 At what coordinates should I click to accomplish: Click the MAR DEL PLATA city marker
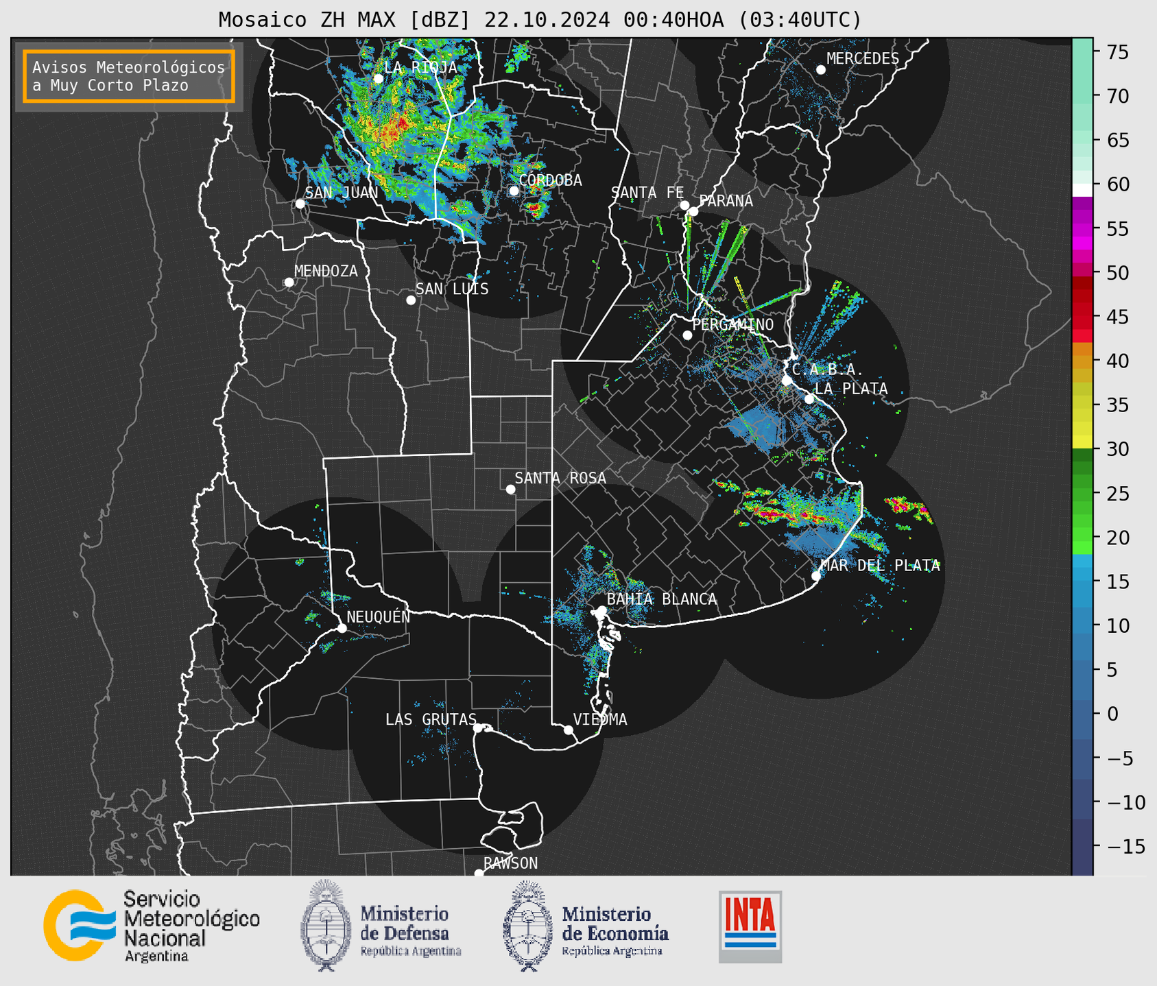pyautogui.click(x=816, y=576)
